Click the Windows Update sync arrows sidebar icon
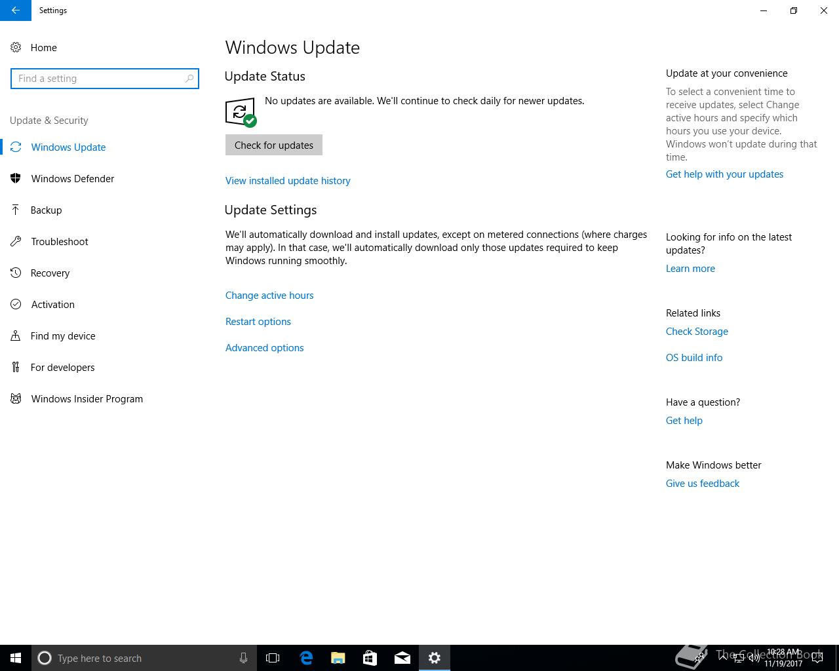The width and height of the screenshot is (839, 671). coord(16,147)
